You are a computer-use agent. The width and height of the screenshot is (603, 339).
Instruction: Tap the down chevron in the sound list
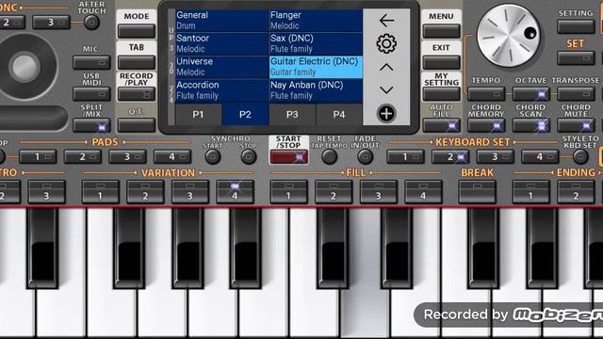tap(386, 90)
